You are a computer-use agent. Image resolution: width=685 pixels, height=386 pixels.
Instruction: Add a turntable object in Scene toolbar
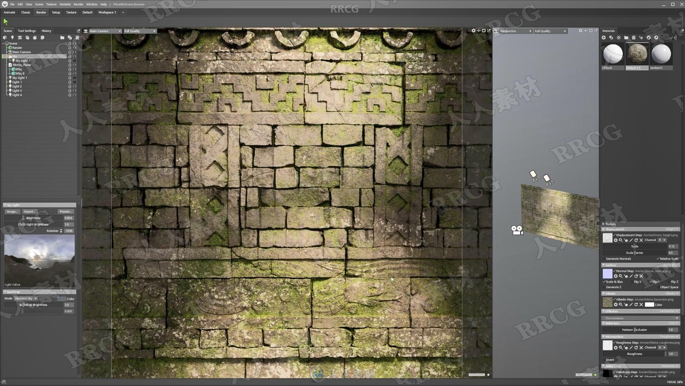coord(35,38)
